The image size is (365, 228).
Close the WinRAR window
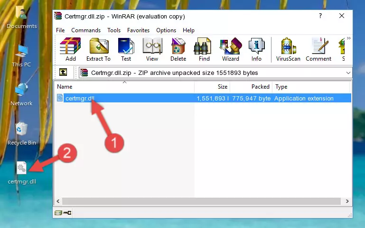[341, 16]
